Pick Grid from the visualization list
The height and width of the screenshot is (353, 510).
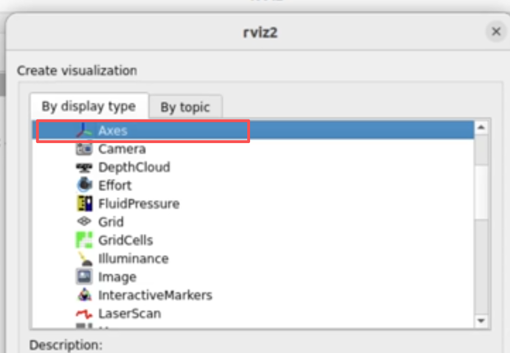(253, 222)
